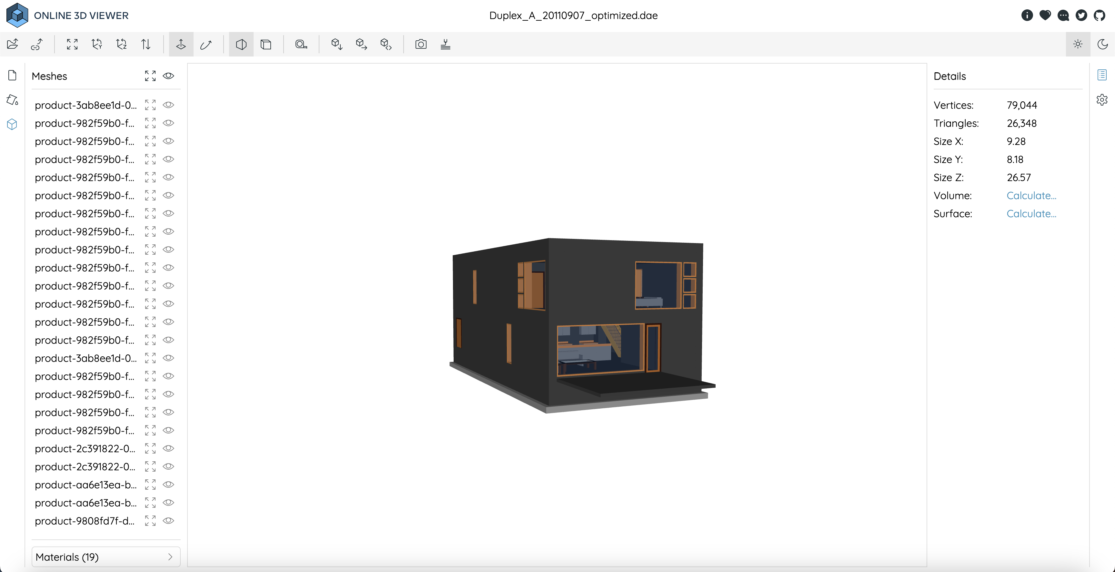Screen dimensions: 1115x572
Task: Click the download-style icon after camera
Action: click(x=446, y=44)
